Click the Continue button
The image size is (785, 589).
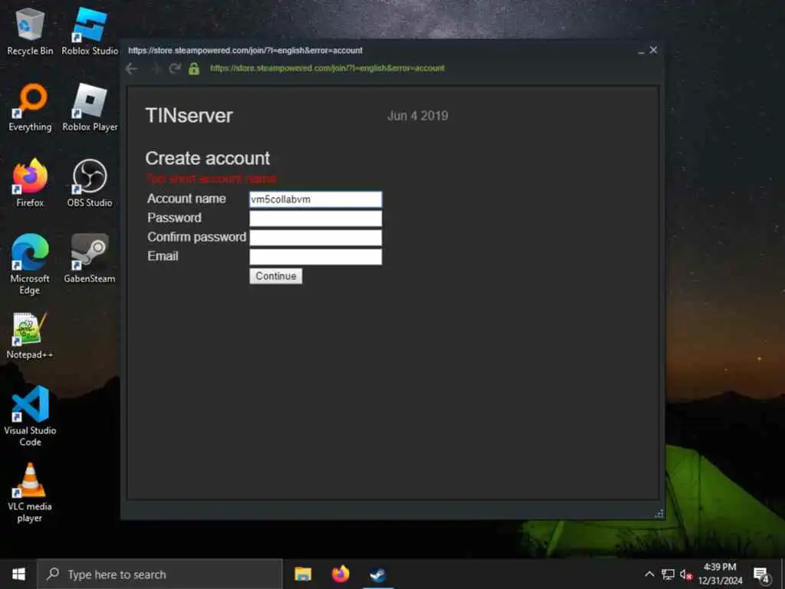tap(276, 276)
